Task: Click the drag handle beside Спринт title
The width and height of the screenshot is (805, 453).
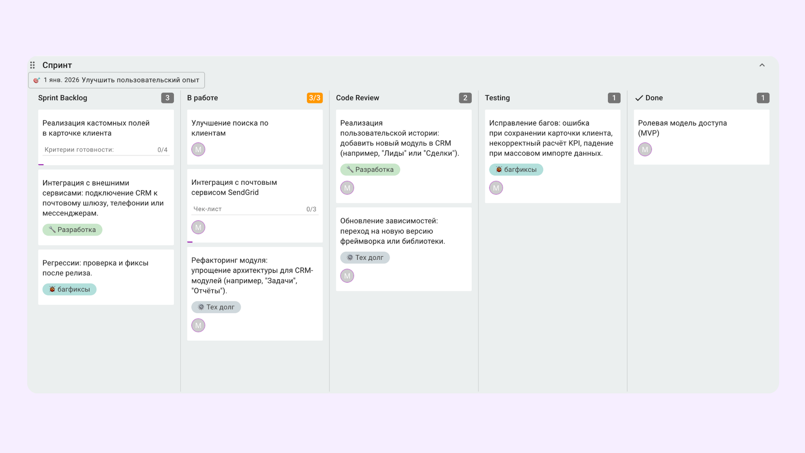Action: coord(33,65)
